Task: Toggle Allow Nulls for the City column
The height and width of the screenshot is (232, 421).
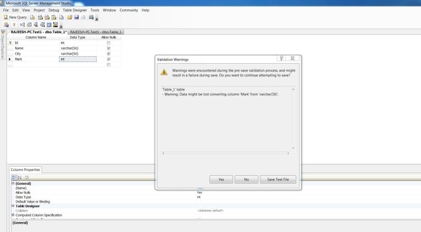Action: (109, 54)
